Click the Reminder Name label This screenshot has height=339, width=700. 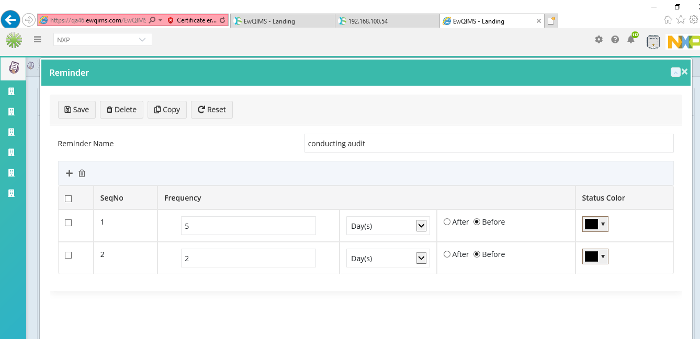[86, 144]
